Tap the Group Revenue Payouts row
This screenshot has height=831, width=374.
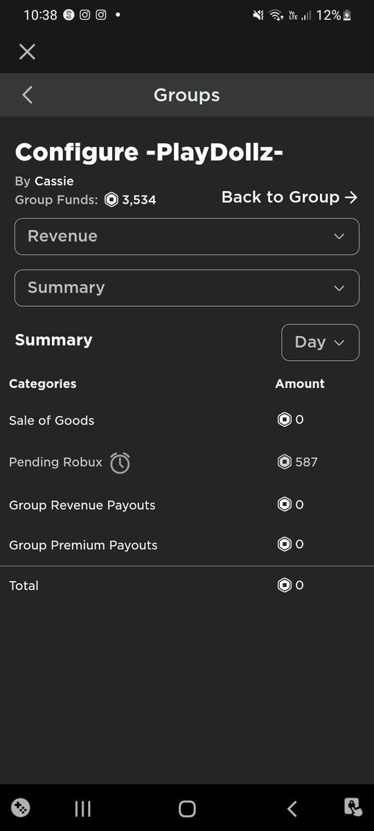pos(187,505)
